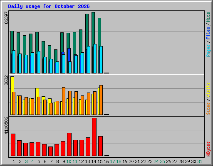
Task: Click day label 15 on the x-axis
Action: [x=100, y=161]
